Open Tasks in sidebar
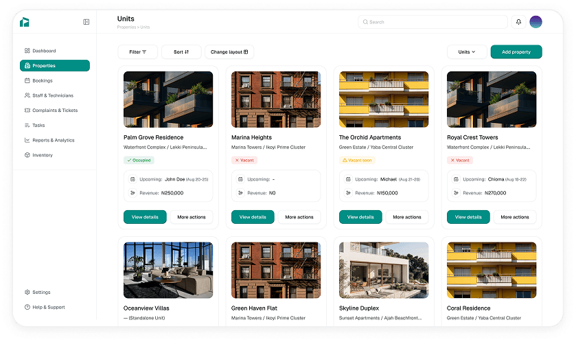 [x=55, y=125]
